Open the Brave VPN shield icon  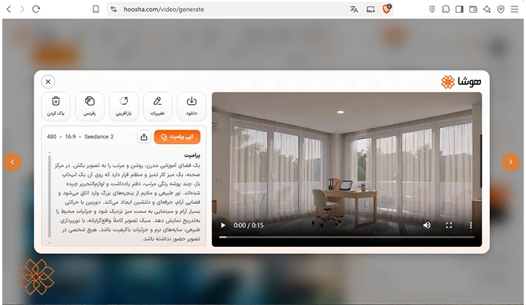tap(500, 9)
